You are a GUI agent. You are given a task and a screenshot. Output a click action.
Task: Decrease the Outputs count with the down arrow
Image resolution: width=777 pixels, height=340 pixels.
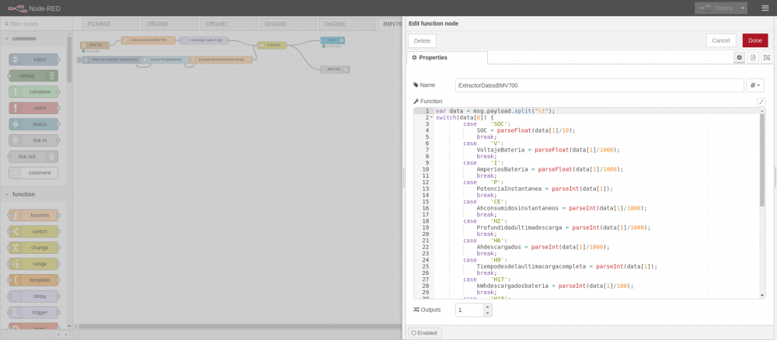[488, 314]
